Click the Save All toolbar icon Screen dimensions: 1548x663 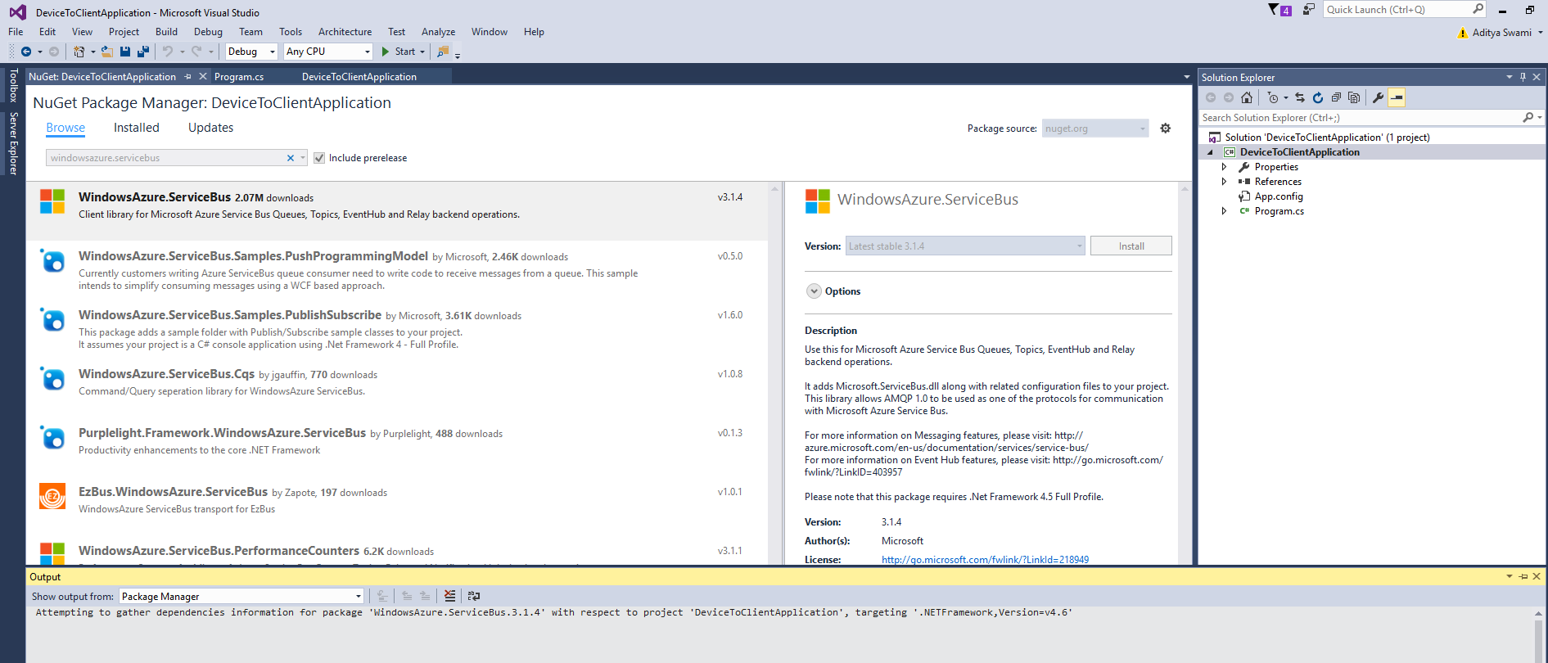(x=143, y=52)
